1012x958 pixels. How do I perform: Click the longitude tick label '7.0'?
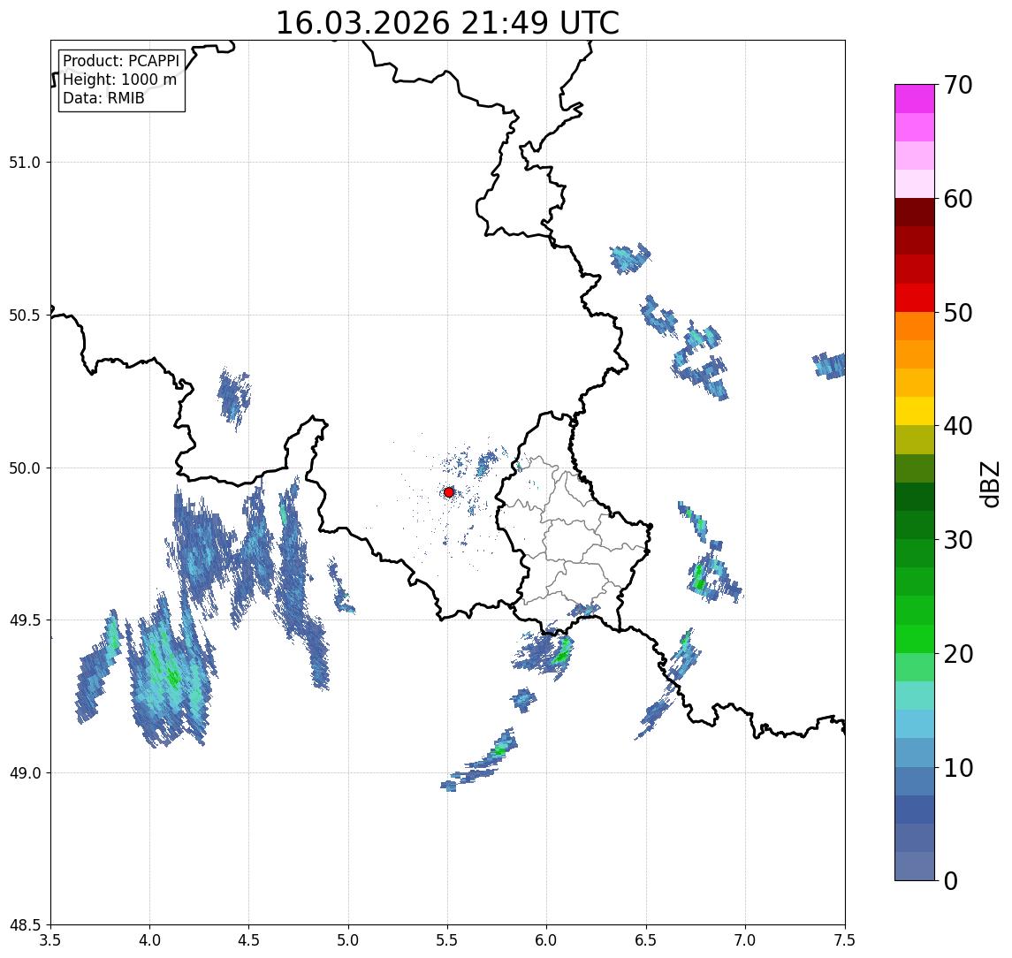click(x=746, y=940)
